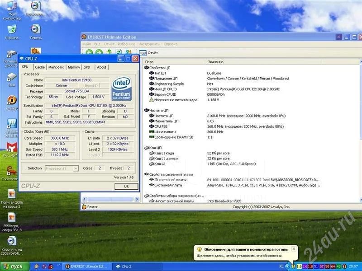Go forward with EVEREST's green right arrow

pos(99,52)
